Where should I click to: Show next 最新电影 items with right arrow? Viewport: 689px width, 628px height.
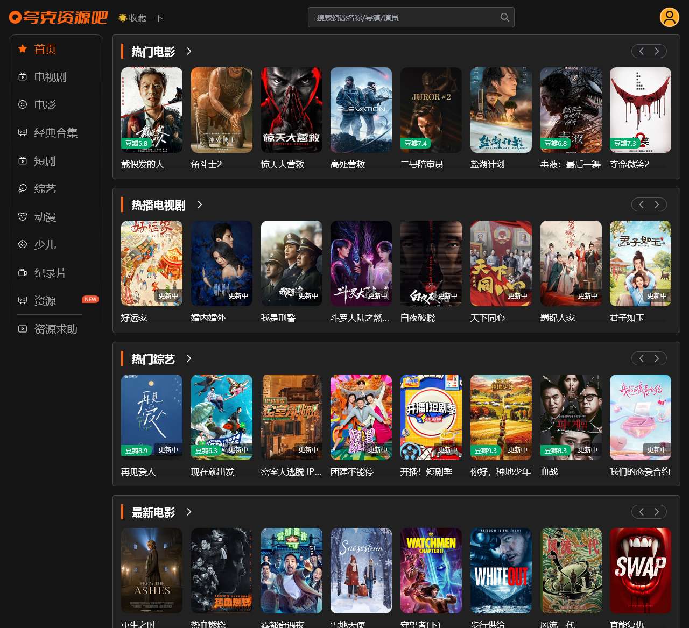click(657, 512)
